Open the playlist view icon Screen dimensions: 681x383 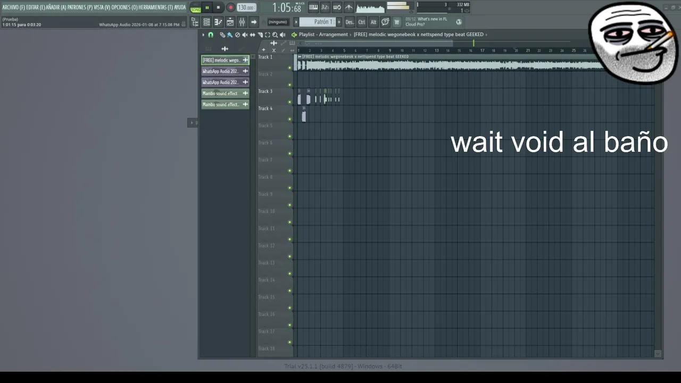pos(230,22)
